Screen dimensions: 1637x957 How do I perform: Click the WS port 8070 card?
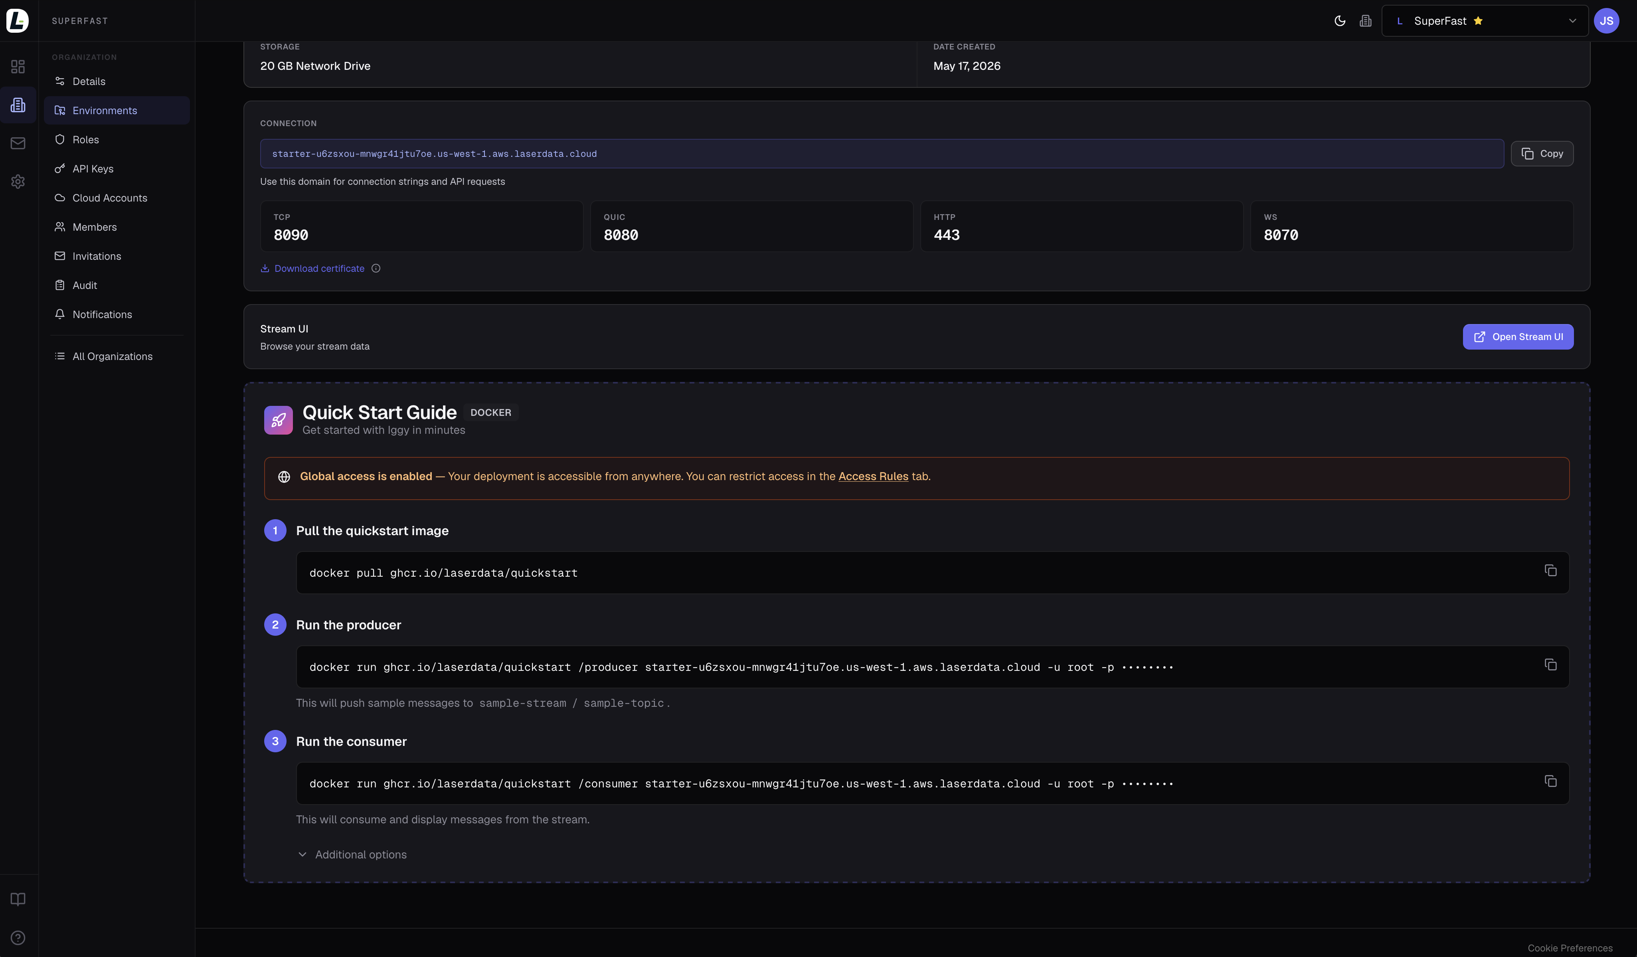[x=1412, y=226]
